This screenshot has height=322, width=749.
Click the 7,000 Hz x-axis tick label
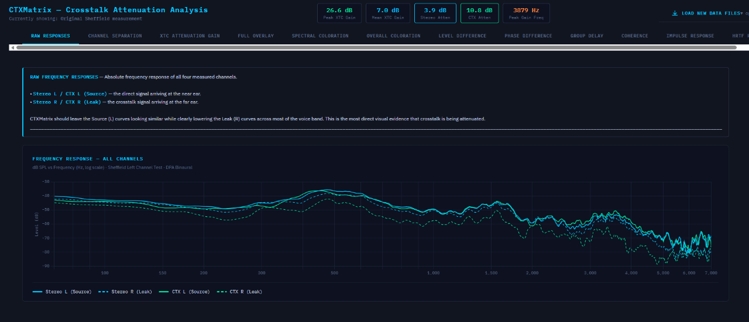coord(710,273)
